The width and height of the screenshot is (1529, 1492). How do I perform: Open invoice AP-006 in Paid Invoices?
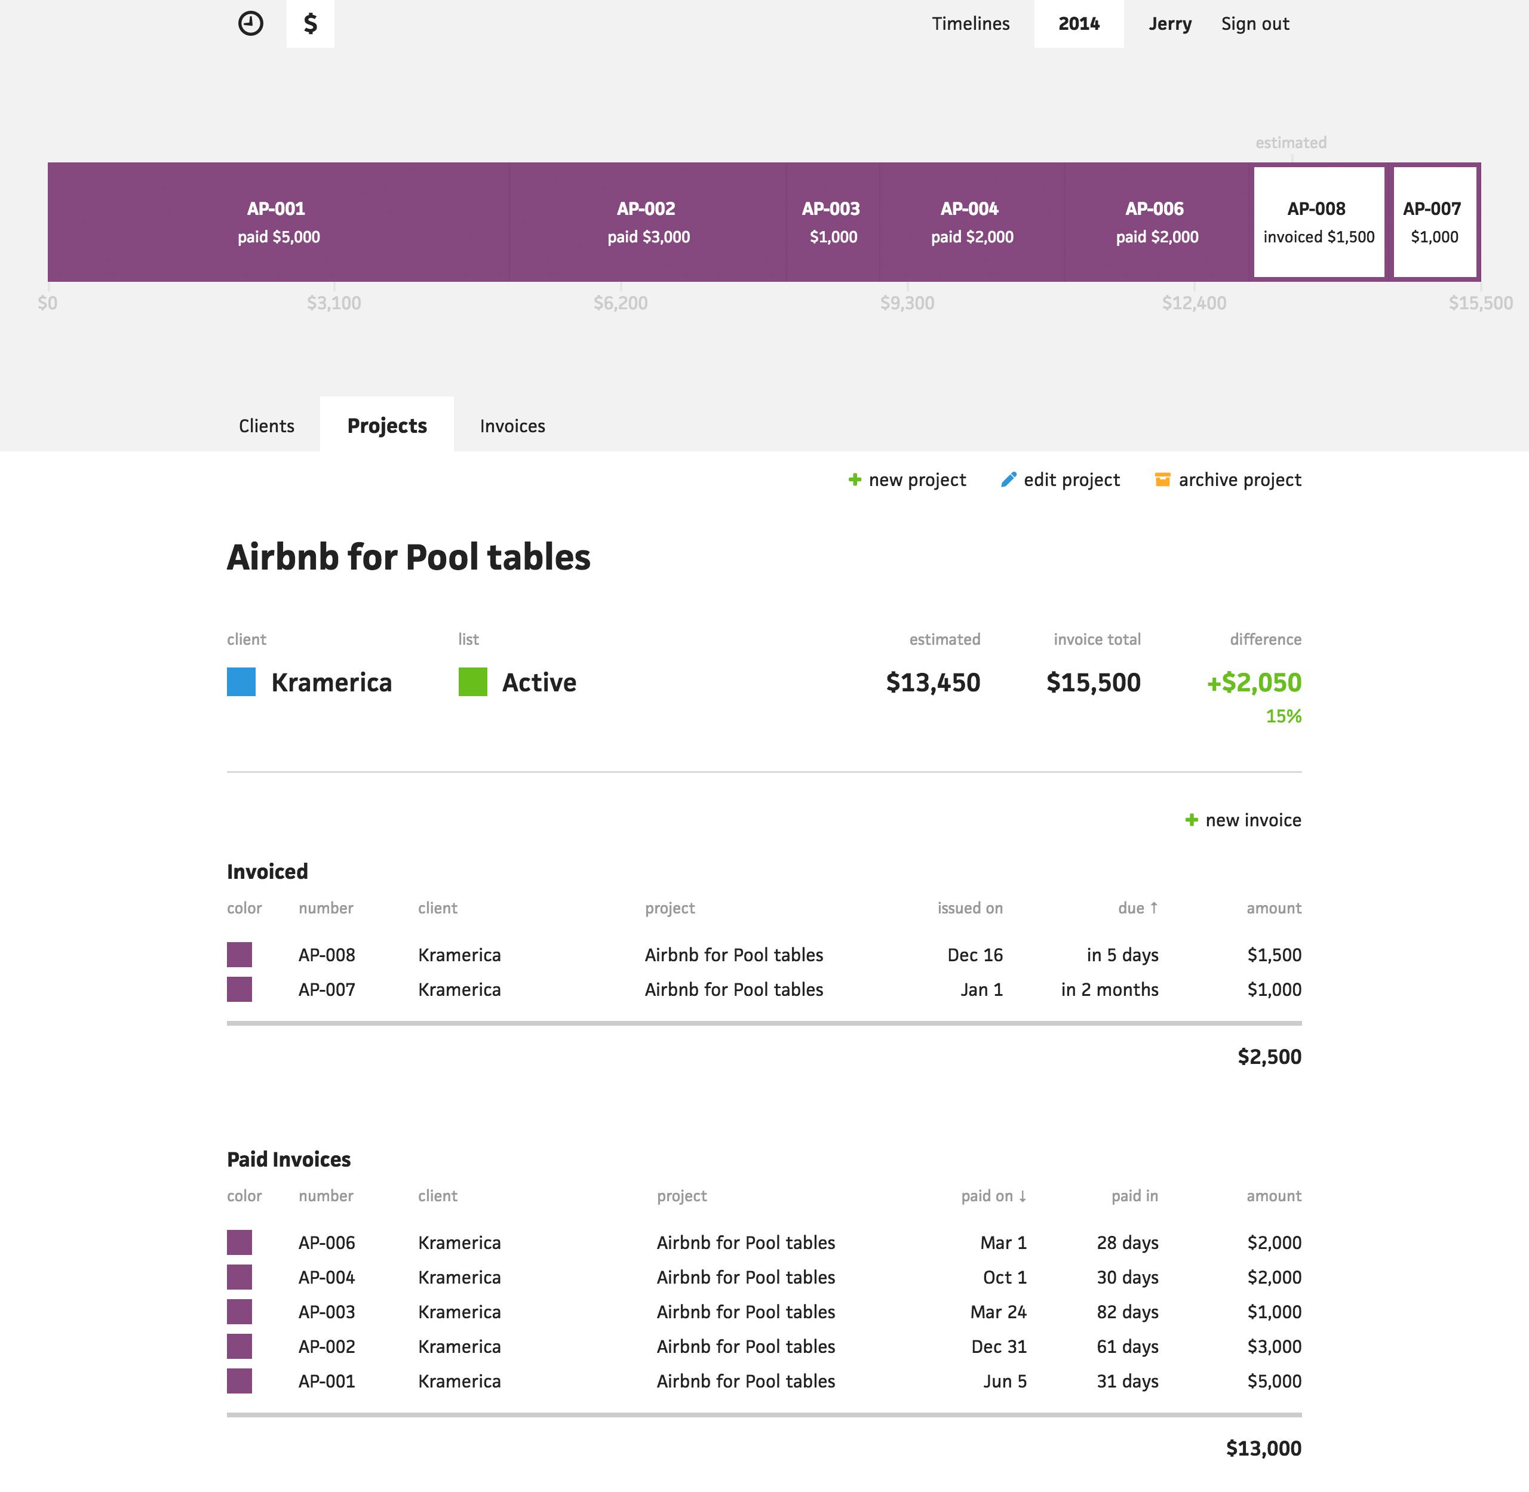tap(326, 1242)
